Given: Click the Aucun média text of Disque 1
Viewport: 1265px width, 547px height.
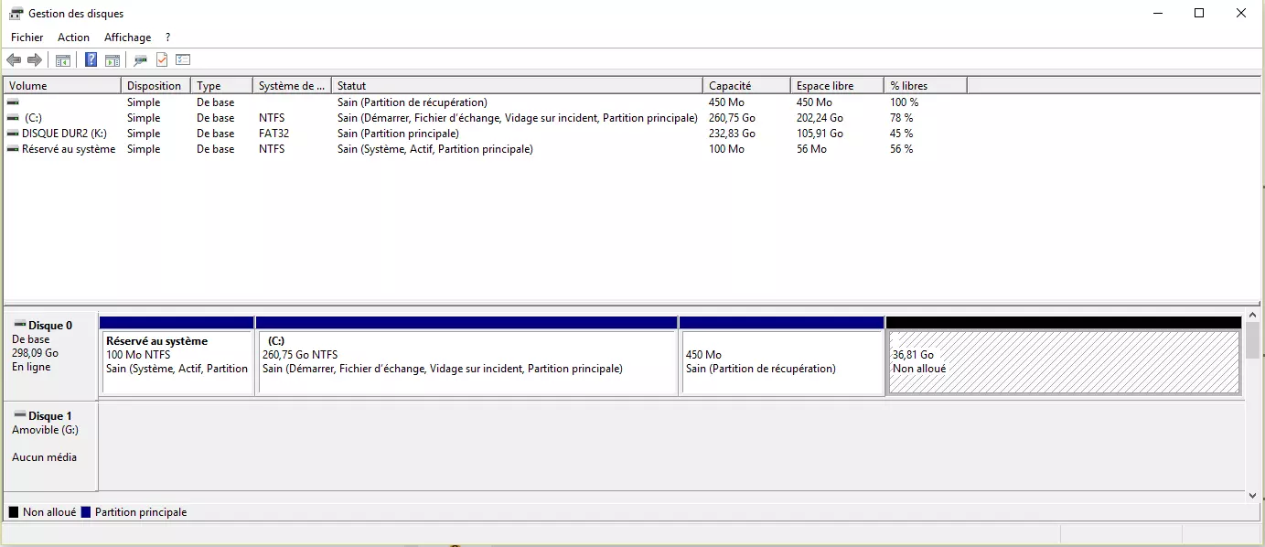Looking at the screenshot, I should pyautogui.click(x=44, y=457).
